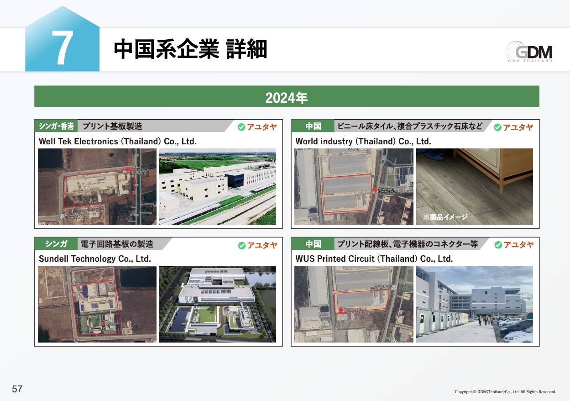570x401 pixels.
Task: Open the World industry satellite map image
Action: click(x=354, y=186)
